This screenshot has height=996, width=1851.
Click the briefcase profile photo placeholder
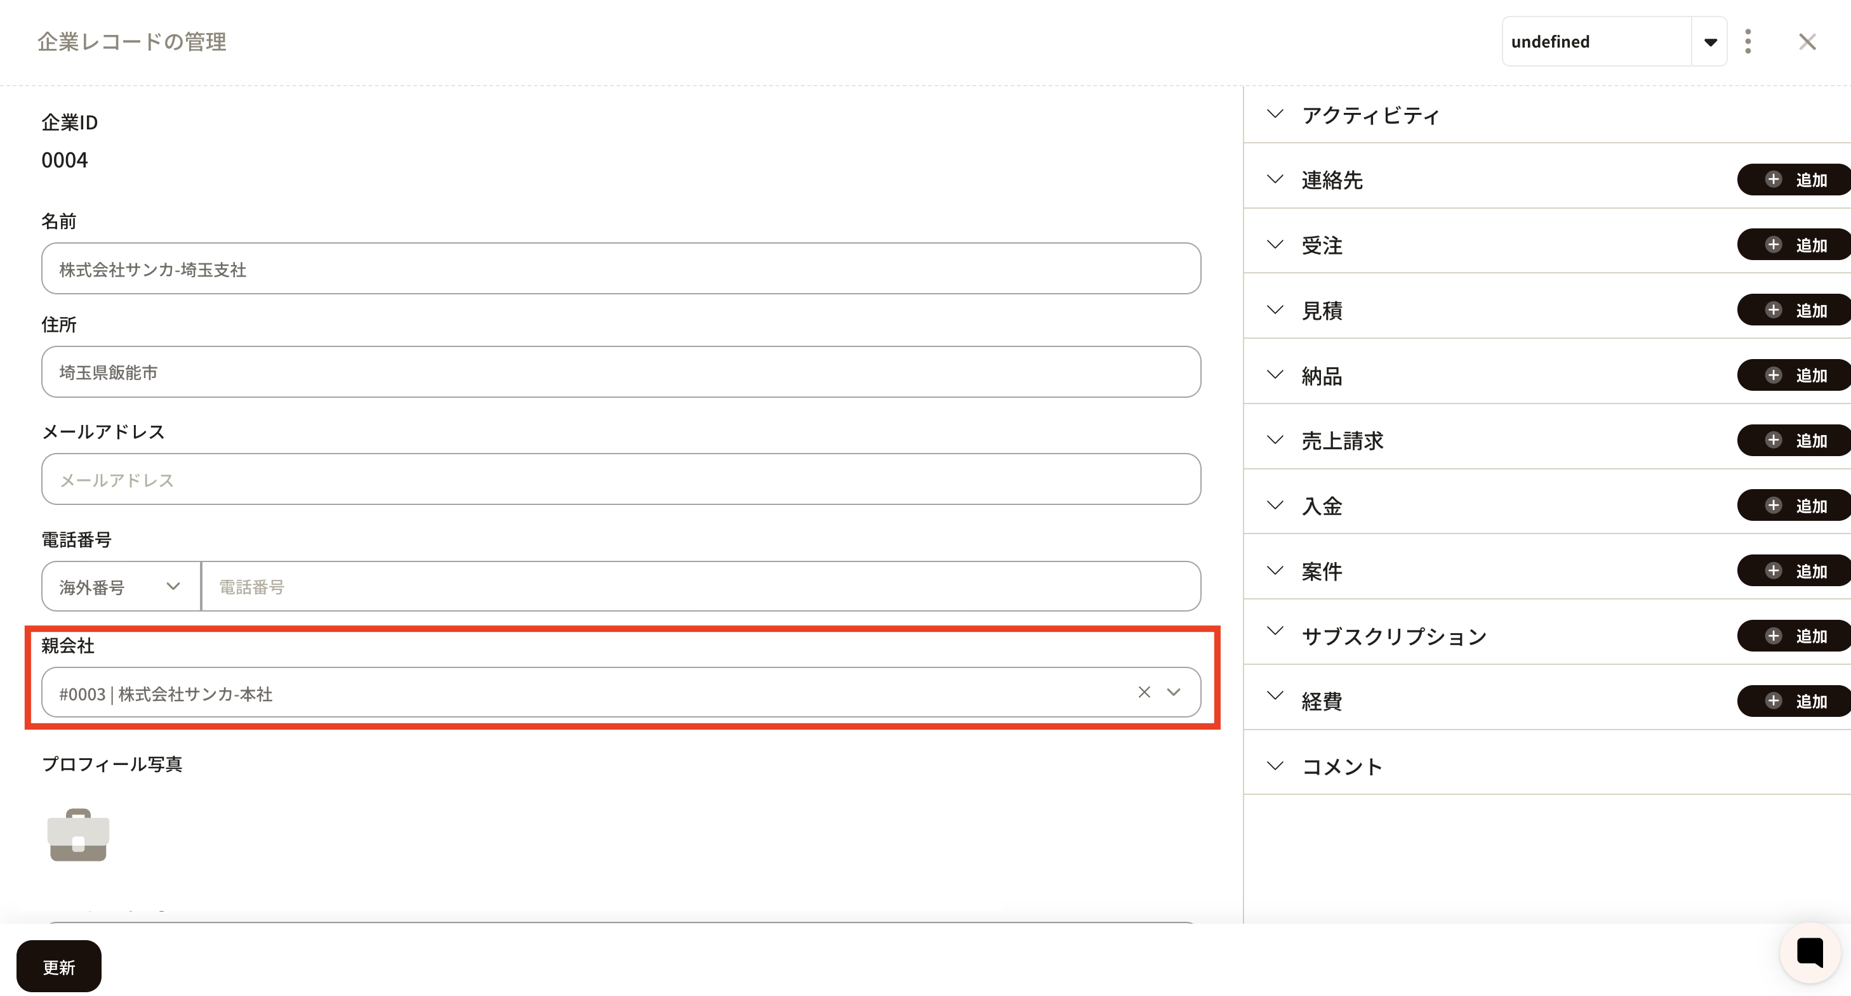point(78,834)
